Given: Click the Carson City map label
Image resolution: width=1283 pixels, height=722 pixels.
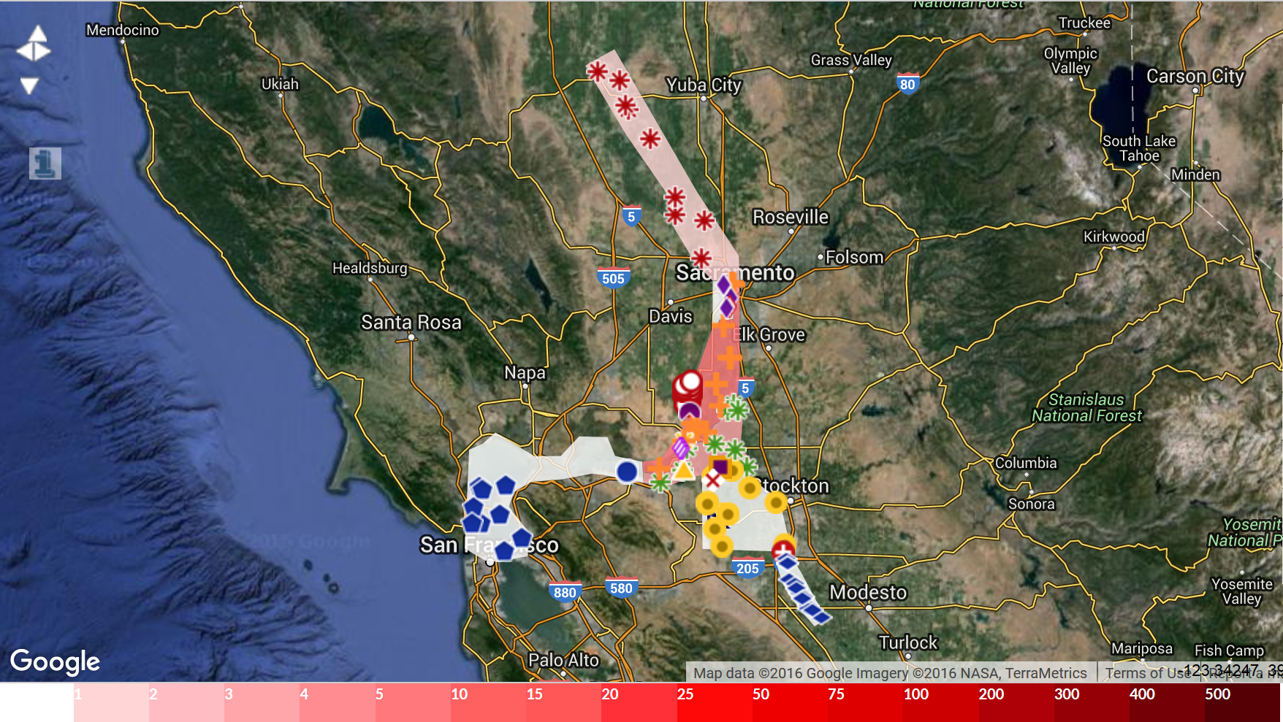Looking at the screenshot, I should click(1195, 76).
